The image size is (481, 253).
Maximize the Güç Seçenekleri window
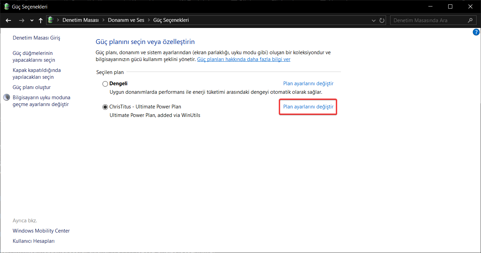[450, 6]
